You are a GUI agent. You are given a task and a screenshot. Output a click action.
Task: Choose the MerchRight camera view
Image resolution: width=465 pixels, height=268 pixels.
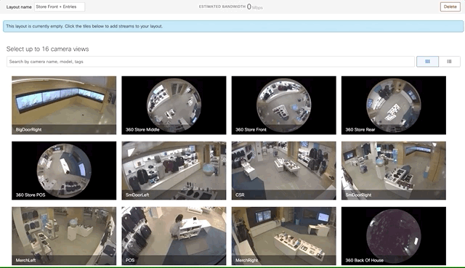pyautogui.click(x=284, y=236)
